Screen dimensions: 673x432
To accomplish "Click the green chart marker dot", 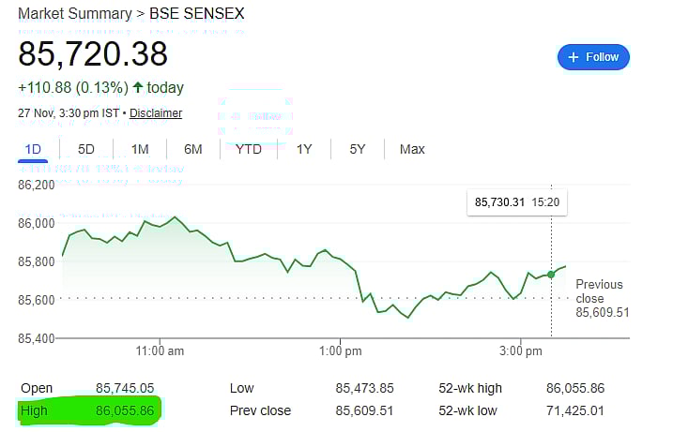I will tap(551, 275).
